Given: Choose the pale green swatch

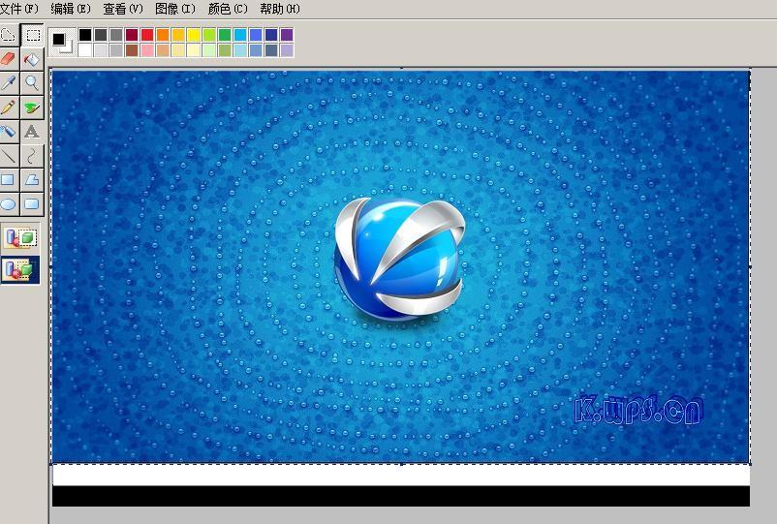Looking at the screenshot, I should (x=209, y=50).
